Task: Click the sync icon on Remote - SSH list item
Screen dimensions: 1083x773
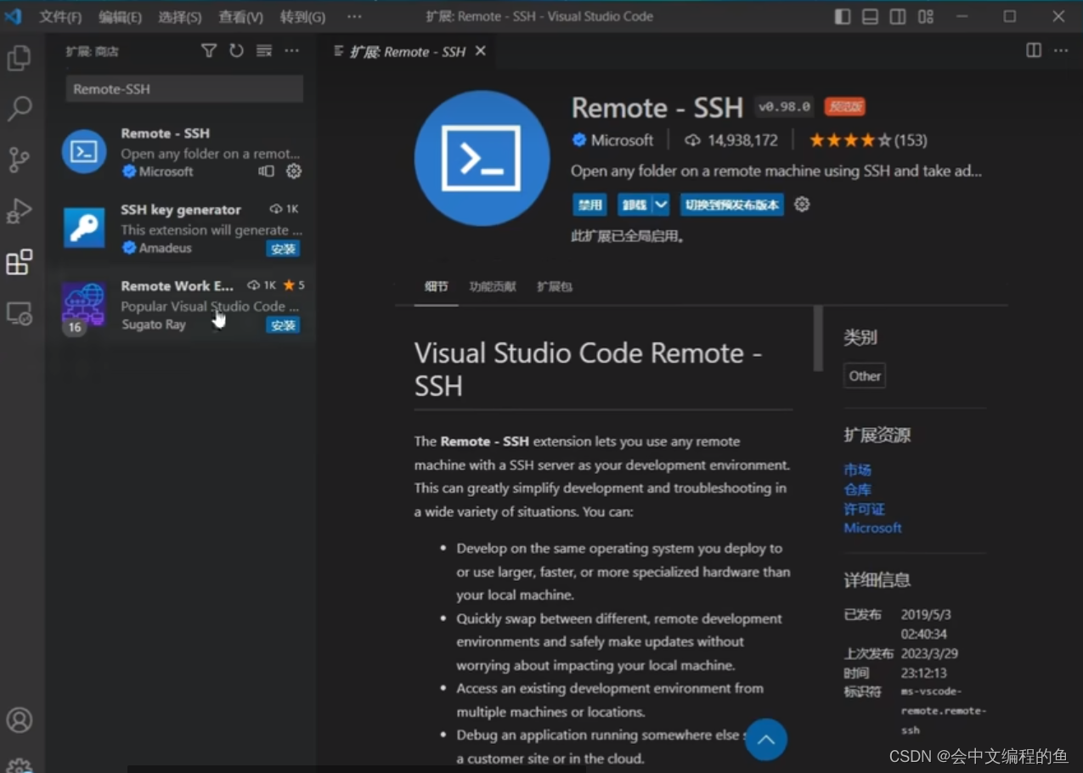Action: pos(267,171)
